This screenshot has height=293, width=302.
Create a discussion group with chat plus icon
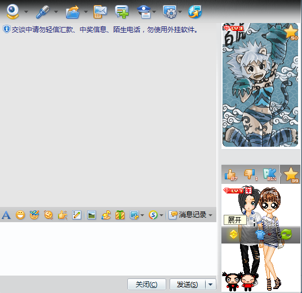tap(122, 12)
